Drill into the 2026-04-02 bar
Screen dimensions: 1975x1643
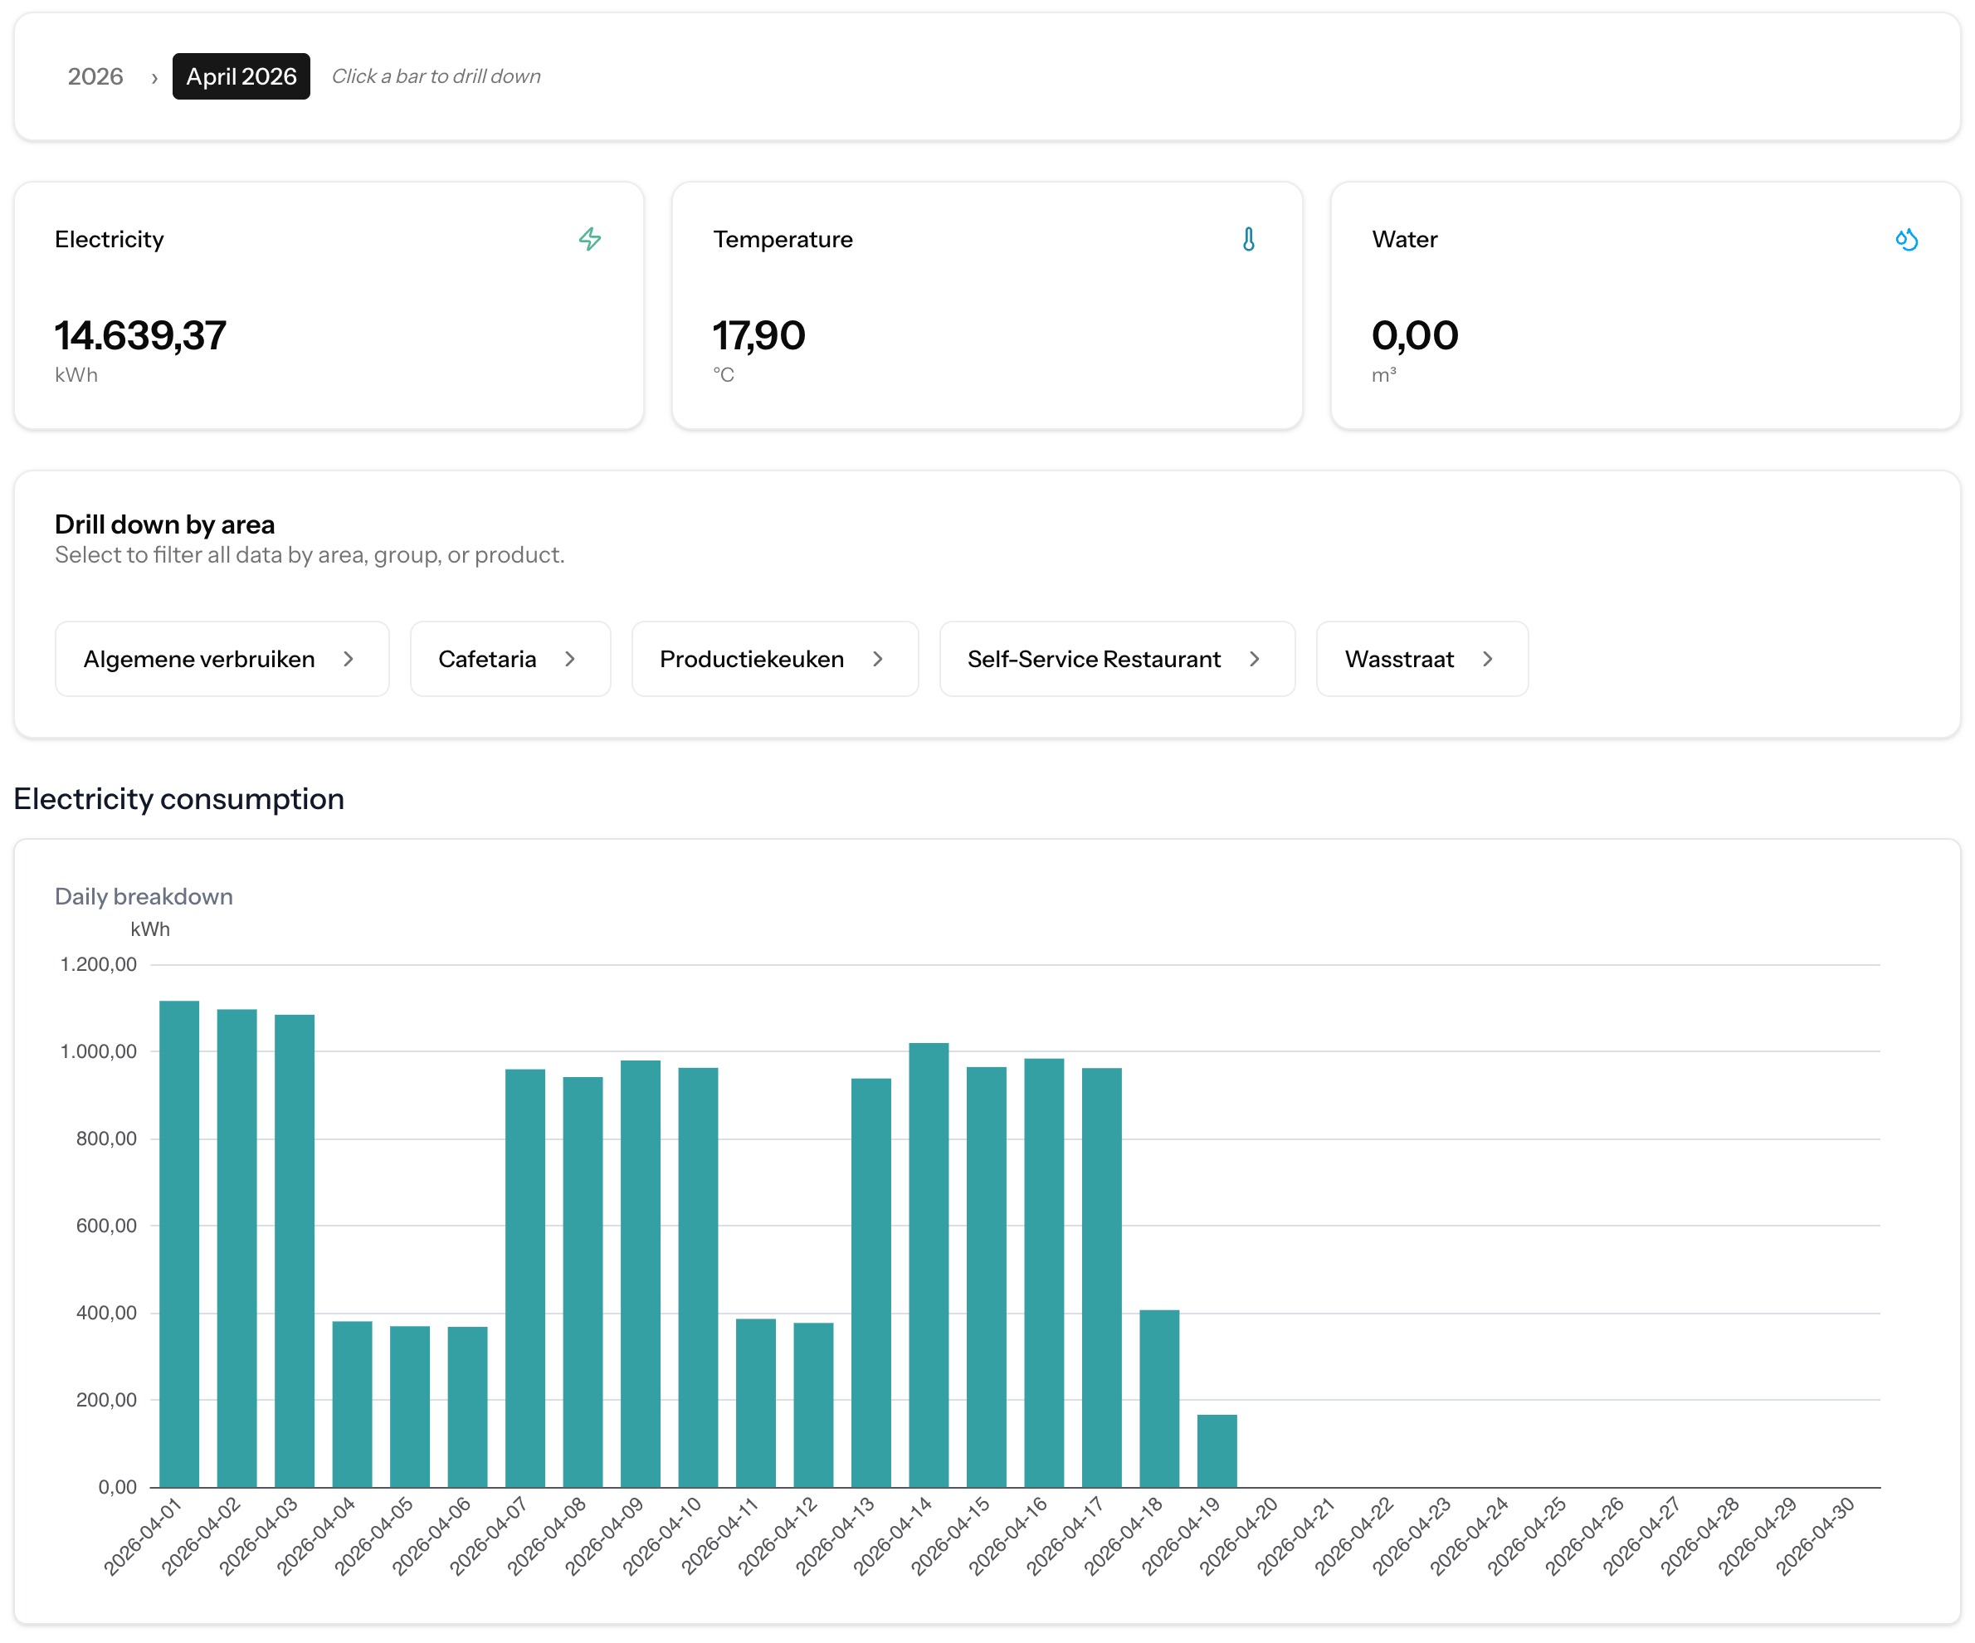tap(237, 1248)
